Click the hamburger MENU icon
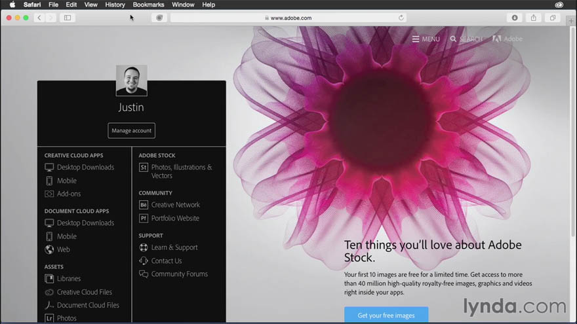Image resolution: width=577 pixels, height=324 pixels. pyautogui.click(x=416, y=39)
